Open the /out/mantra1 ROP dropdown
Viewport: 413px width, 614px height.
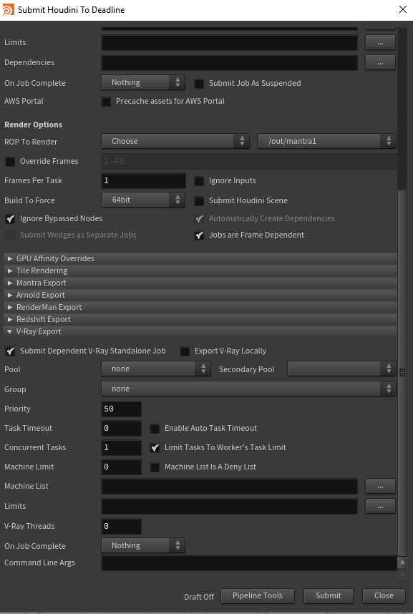pyautogui.click(x=327, y=142)
